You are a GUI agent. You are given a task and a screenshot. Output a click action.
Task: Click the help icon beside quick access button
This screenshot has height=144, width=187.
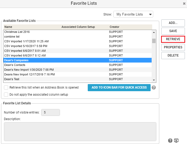pyautogui.click(x=154, y=88)
